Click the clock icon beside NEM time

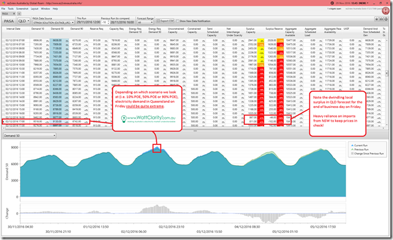click(x=332, y=3)
